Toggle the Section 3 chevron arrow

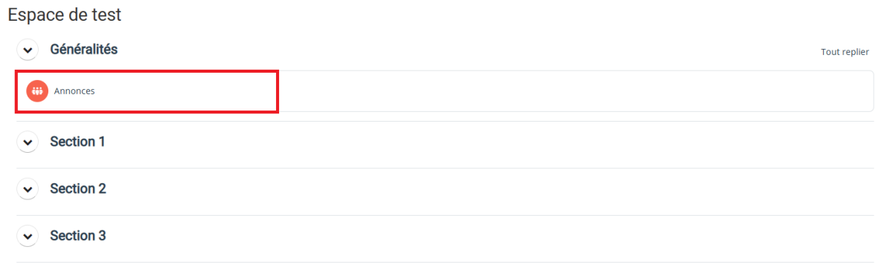(x=28, y=236)
